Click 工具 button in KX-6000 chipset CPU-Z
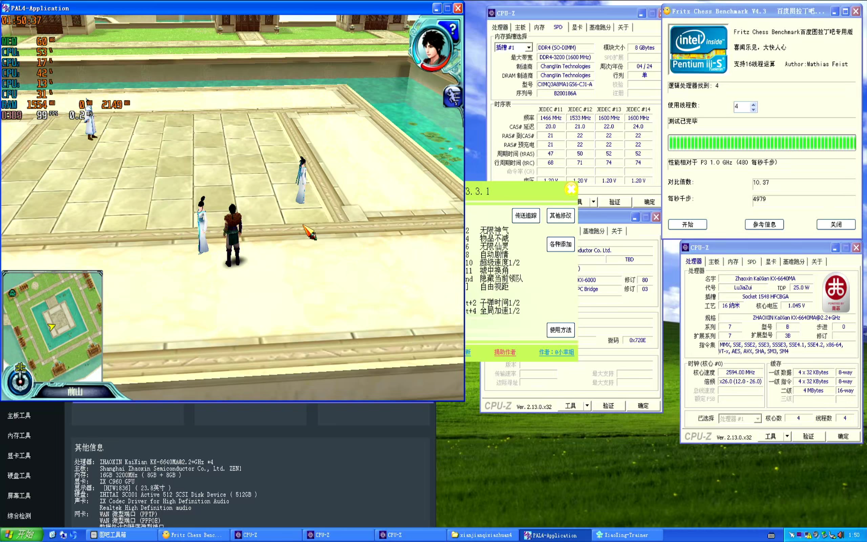This screenshot has height=542, width=867. click(570, 406)
